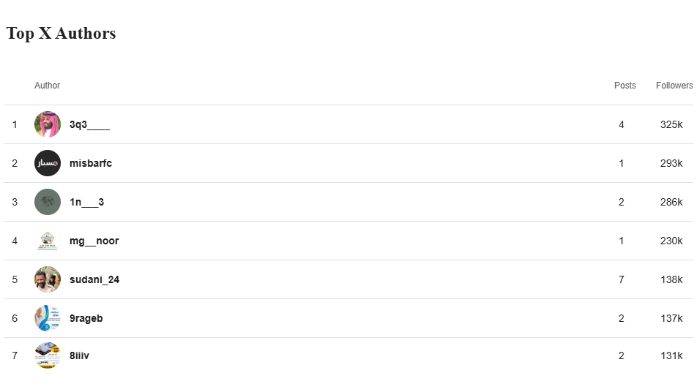697x384 pixels.
Task: Select the 8iiiv avatar image
Action: (x=48, y=355)
